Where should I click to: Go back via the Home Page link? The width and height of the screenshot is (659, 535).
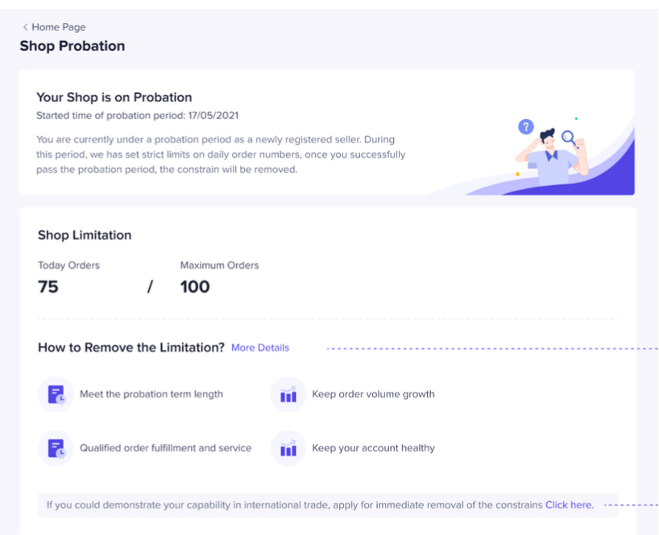tap(58, 27)
